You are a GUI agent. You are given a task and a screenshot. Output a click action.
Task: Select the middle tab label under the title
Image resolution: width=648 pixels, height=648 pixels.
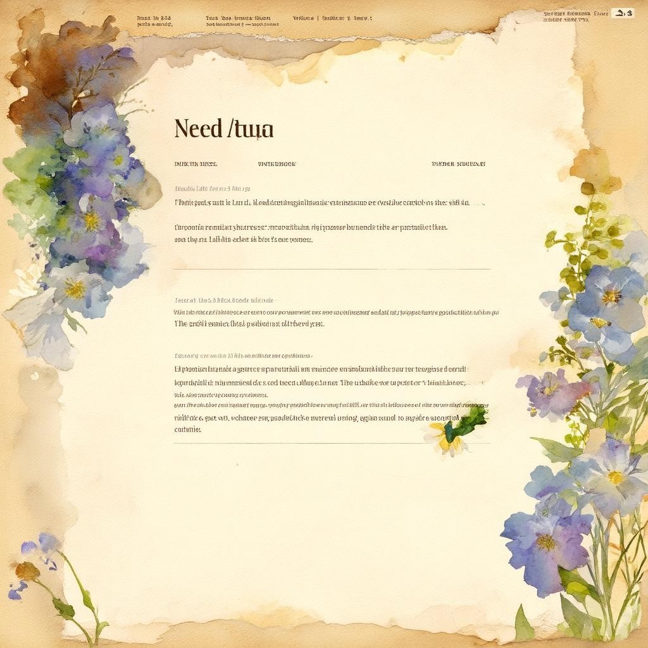click(x=277, y=164)
